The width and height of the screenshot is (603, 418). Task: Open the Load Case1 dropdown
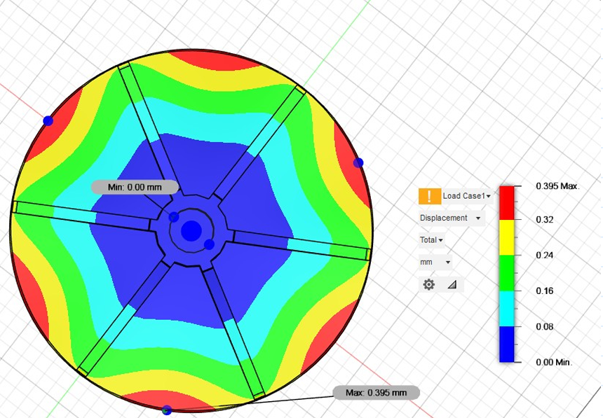[x=466, y=196]
